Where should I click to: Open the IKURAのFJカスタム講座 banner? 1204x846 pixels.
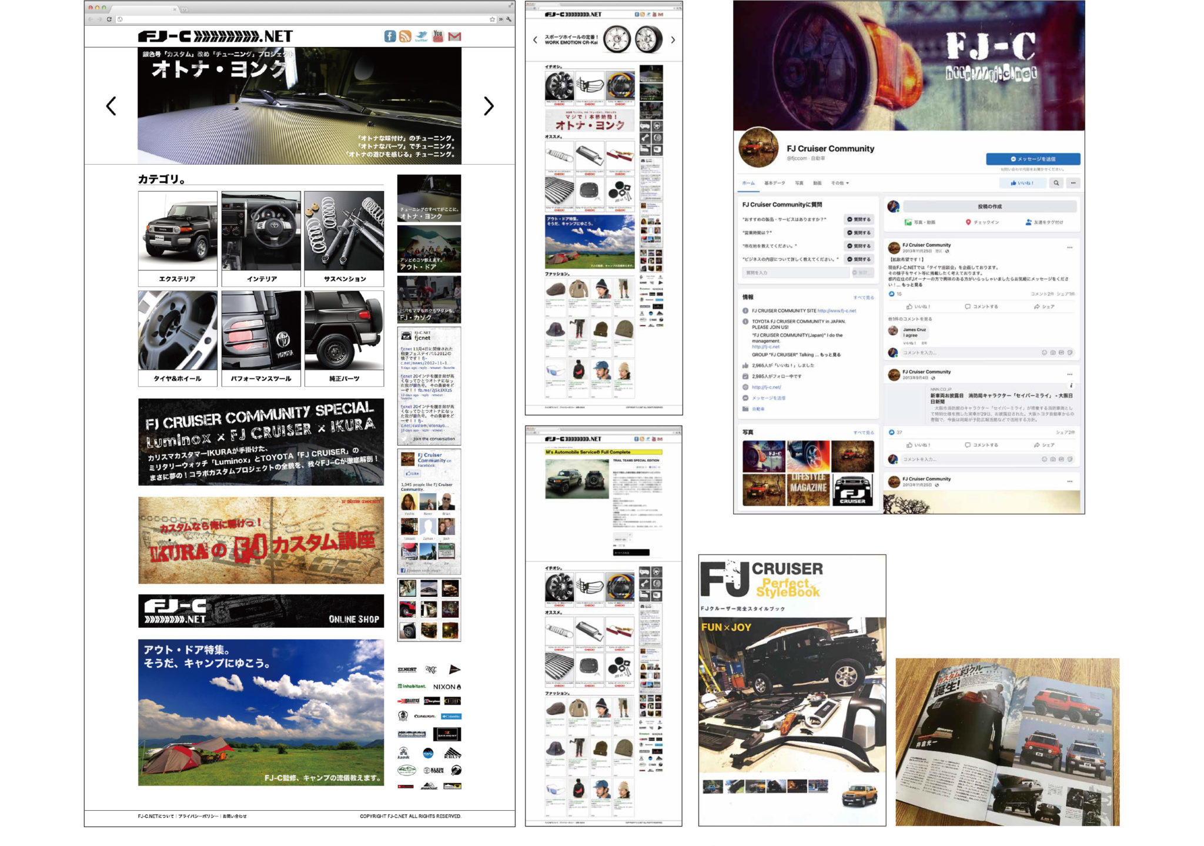pyautogui.click(x=261, y=540)
